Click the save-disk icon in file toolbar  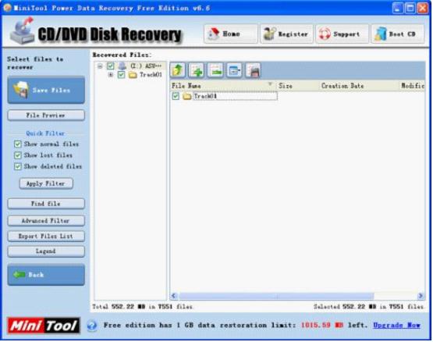pos(253,70)
